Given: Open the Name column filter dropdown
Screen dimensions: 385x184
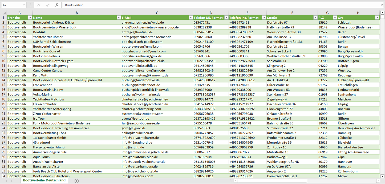Looking at the screenshot, I should coord(119,18).
